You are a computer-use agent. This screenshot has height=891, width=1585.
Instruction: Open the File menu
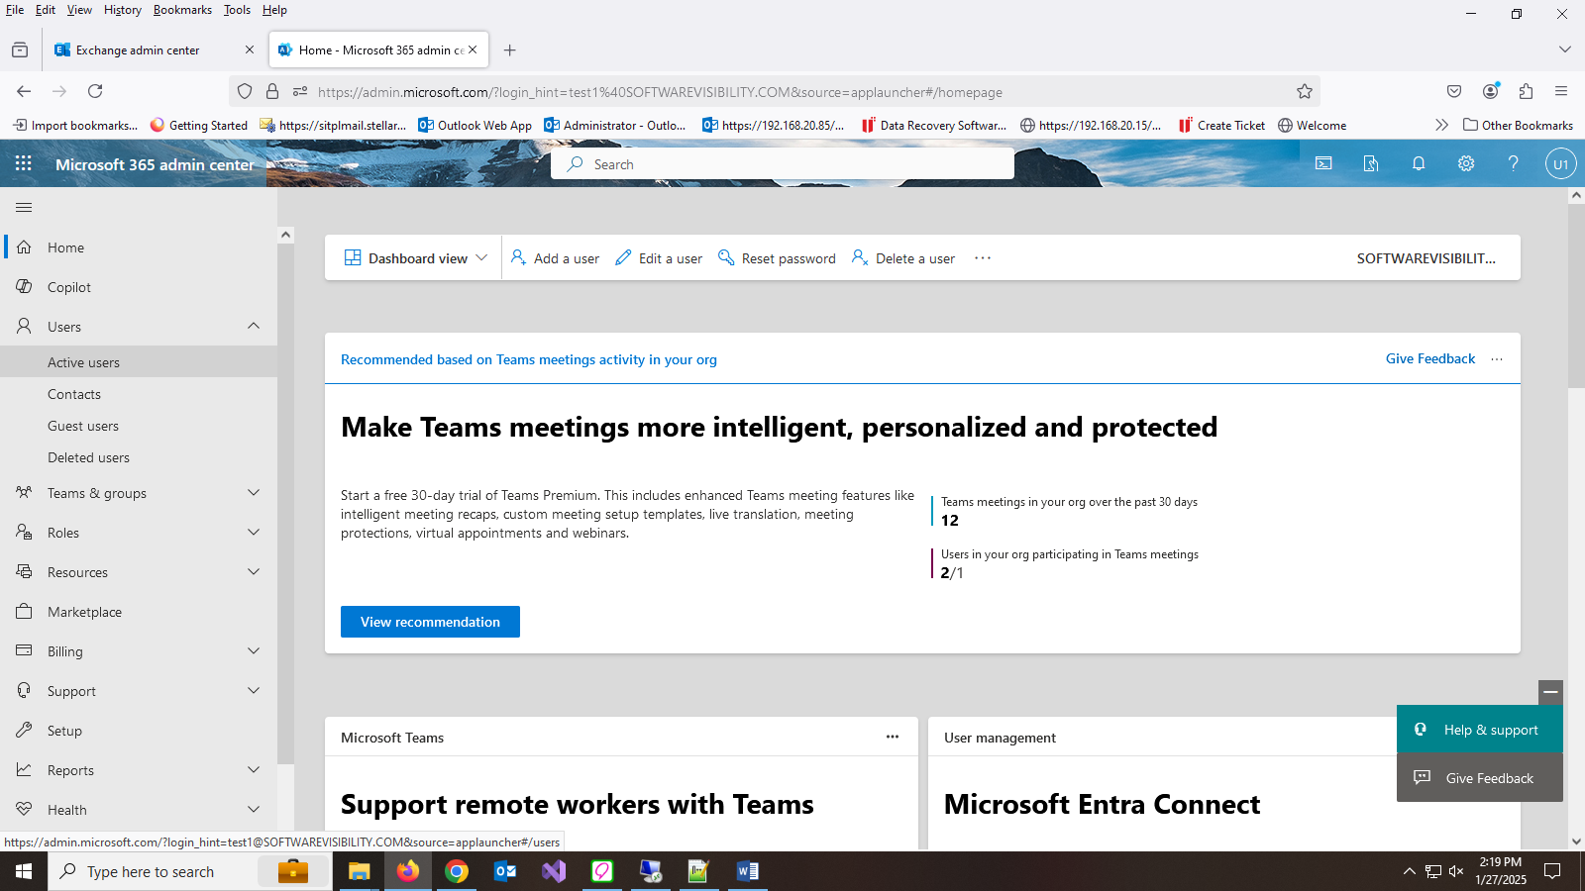point(15,10)
